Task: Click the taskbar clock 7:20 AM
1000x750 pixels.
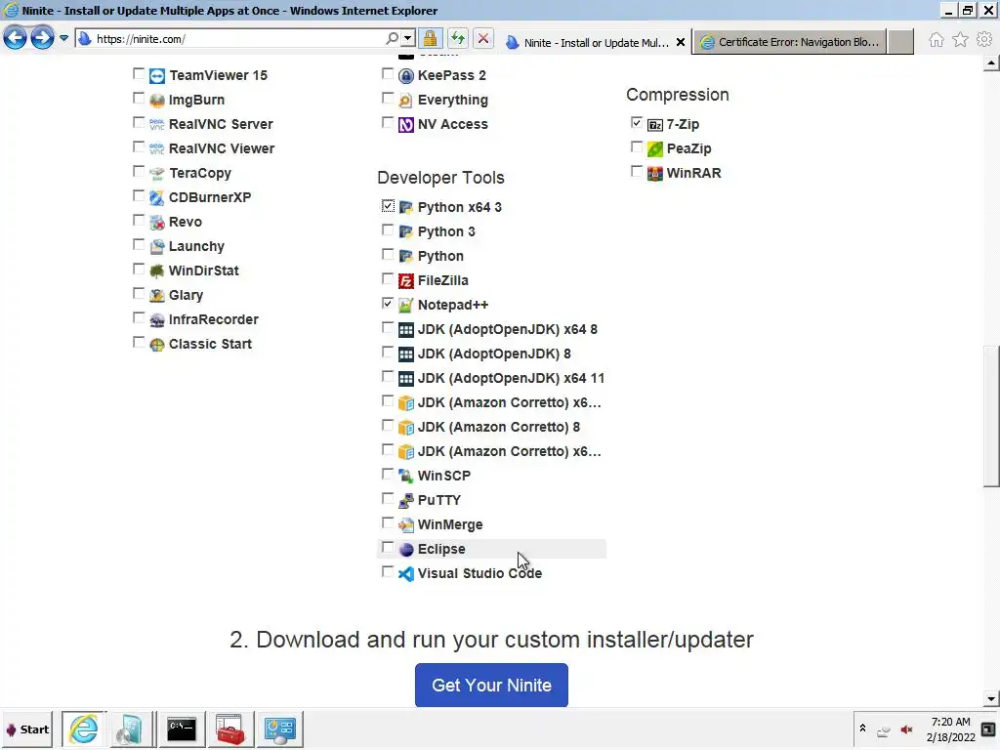Action: point(950,722)
